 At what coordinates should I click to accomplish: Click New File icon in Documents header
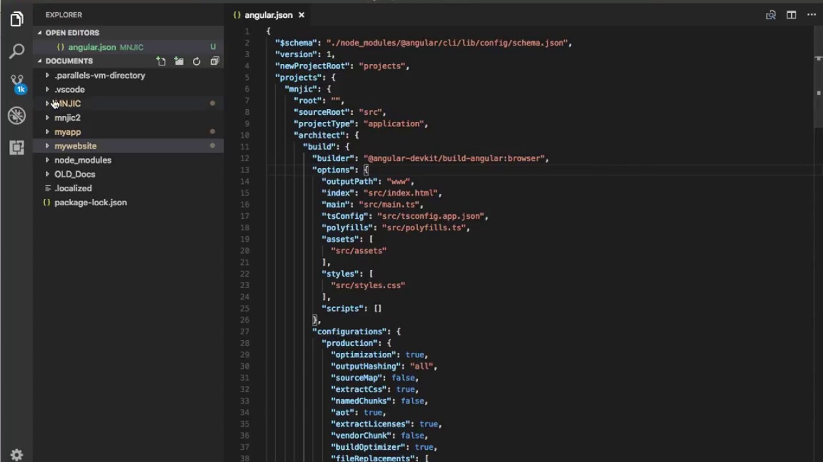tap(161, 61)
